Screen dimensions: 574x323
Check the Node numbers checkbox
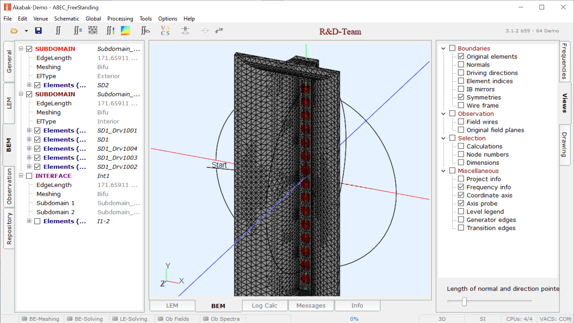click(x=461, y=154)
